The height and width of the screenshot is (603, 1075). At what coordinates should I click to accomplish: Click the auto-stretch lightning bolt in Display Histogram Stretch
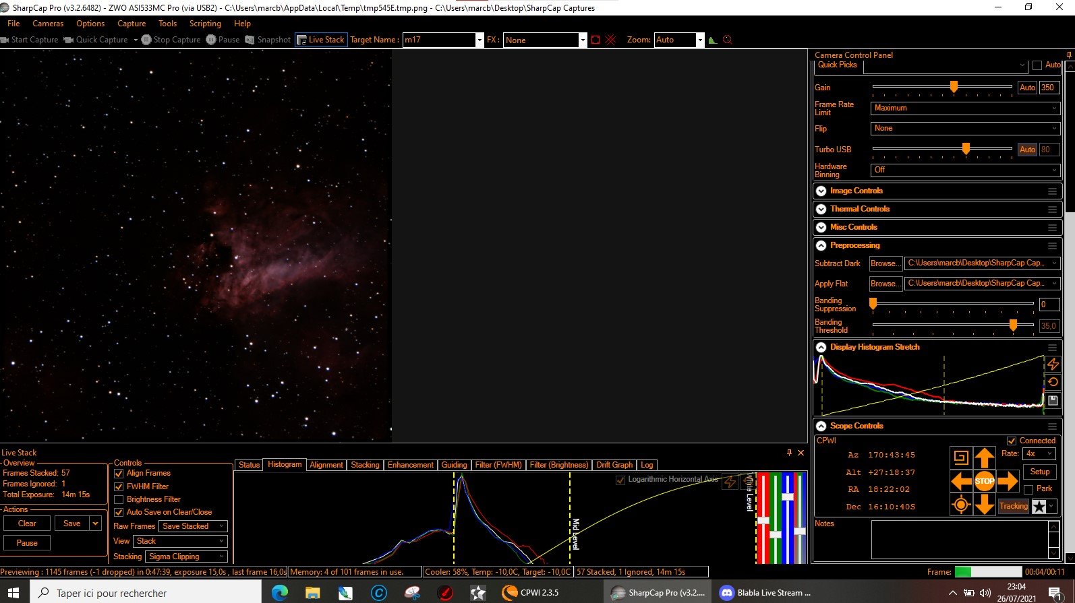pos(1053,364)
